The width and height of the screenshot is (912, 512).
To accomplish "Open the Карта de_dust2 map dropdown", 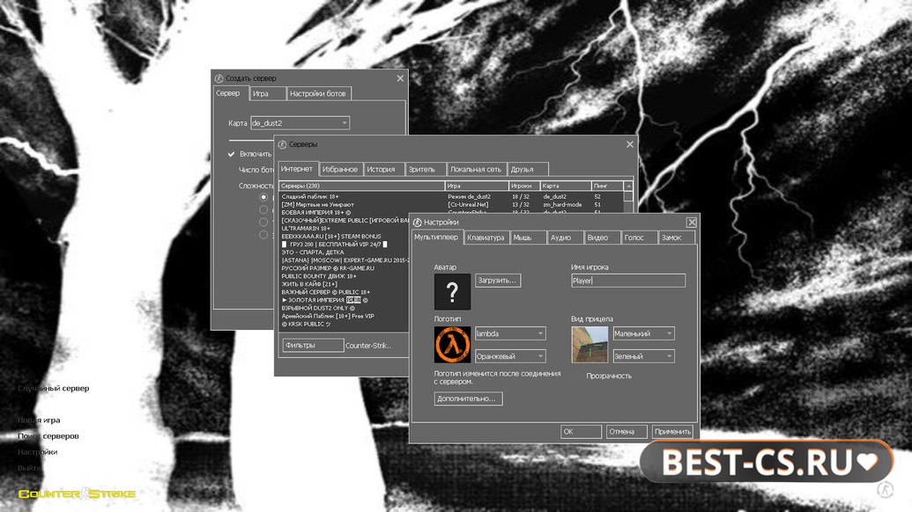I will point(300,123).
